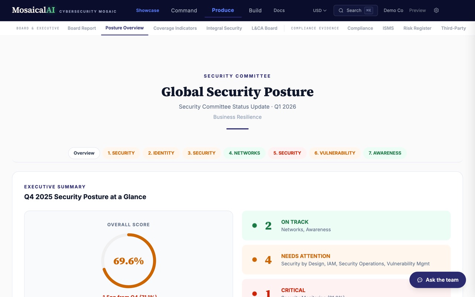The width and height of the screenshot is (475, 297).
Task: Open the USD currency dropdown
Action: [320, 10]
